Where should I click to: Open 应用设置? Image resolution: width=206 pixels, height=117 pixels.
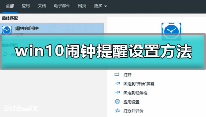click(x=131, y=102)
